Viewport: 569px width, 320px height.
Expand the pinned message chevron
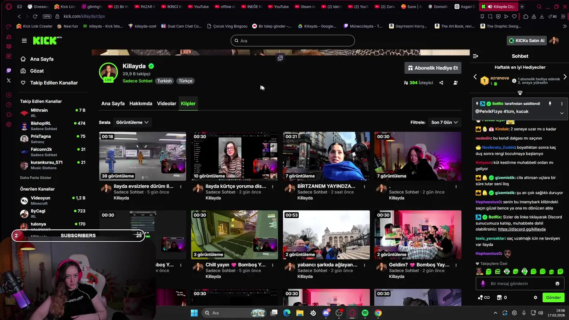561,113
